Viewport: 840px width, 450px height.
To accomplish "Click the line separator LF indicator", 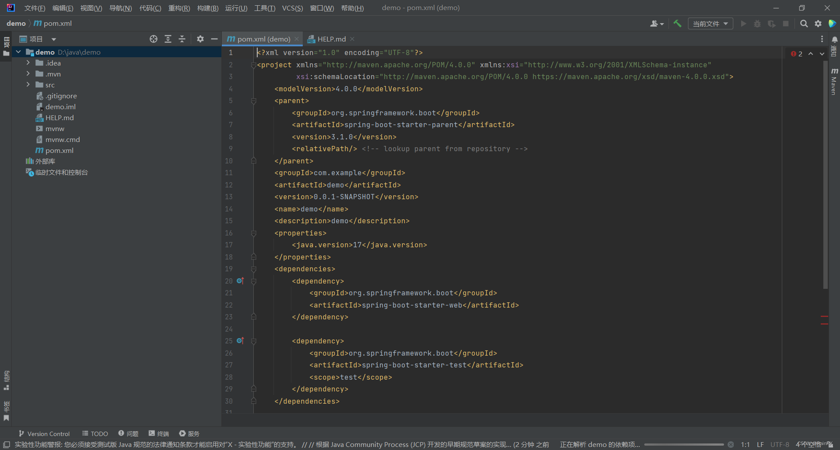I will [x=760, y=445].
